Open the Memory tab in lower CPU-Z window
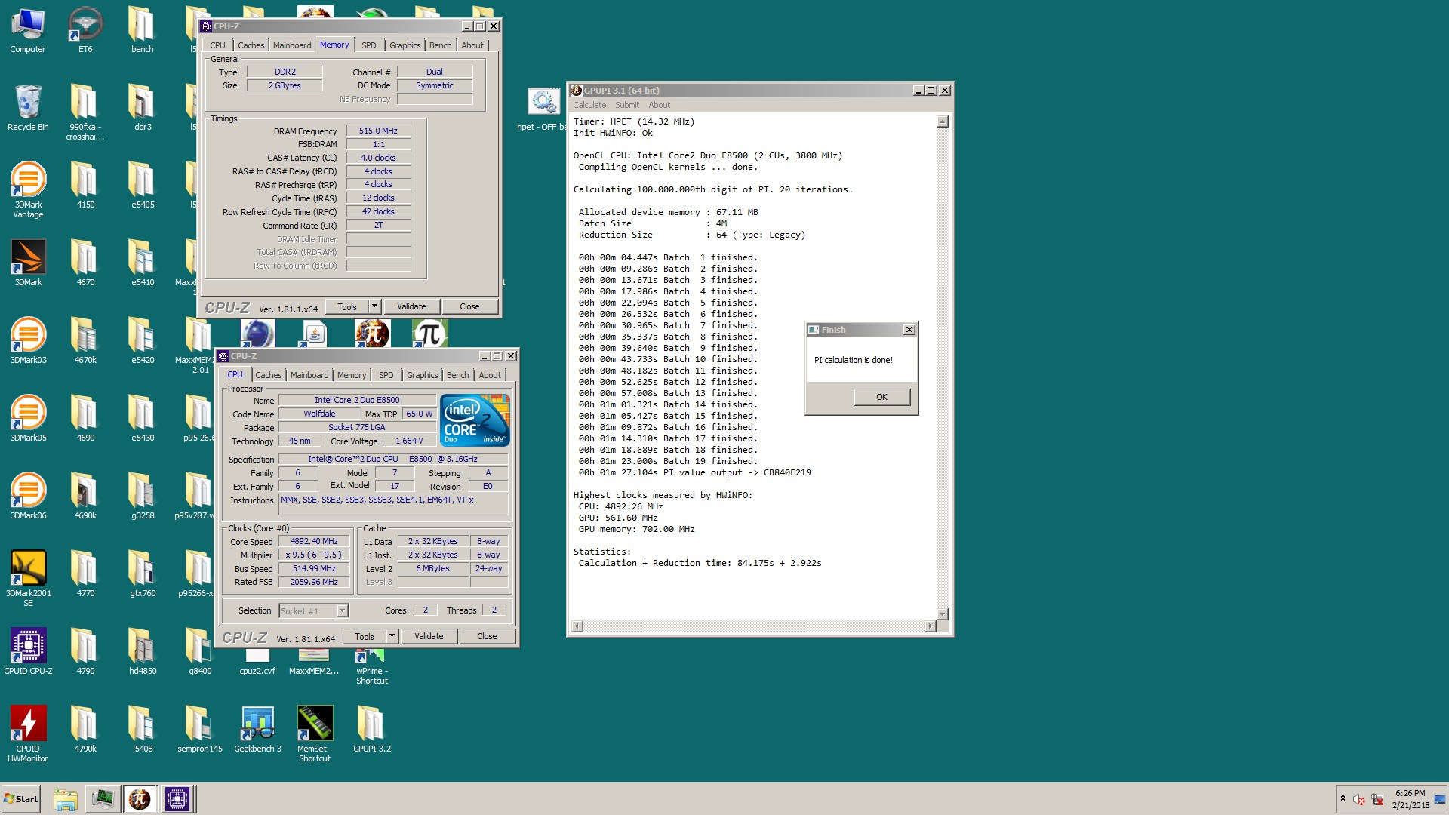The height and width of the screenshot is (815, 1449). 352,375
